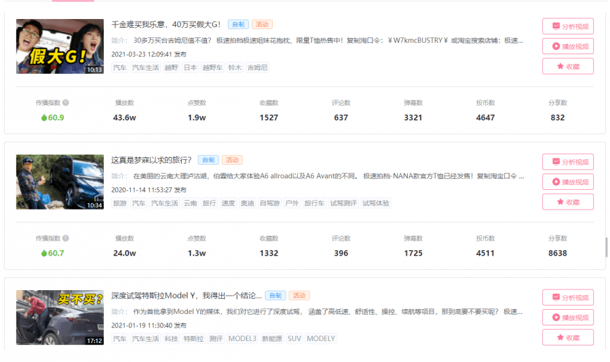Viewport: 610px width, 362px height.
Task: Open help icon beside second video's 传播指数
Action: (66, 239)
